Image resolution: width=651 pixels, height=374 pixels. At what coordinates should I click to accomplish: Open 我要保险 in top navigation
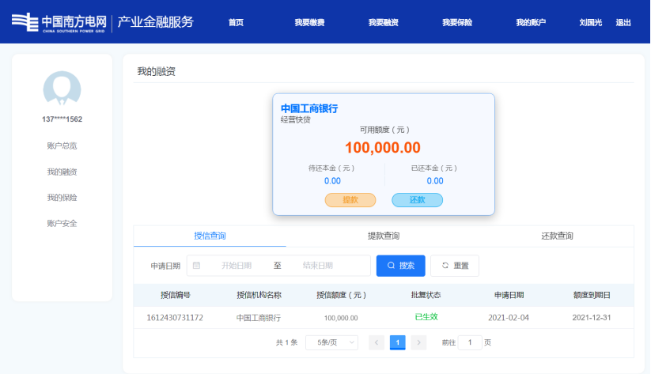457,22
